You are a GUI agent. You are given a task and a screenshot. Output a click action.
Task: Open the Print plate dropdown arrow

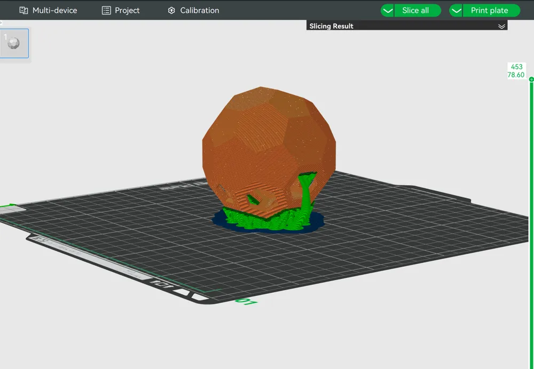(456, 11)
